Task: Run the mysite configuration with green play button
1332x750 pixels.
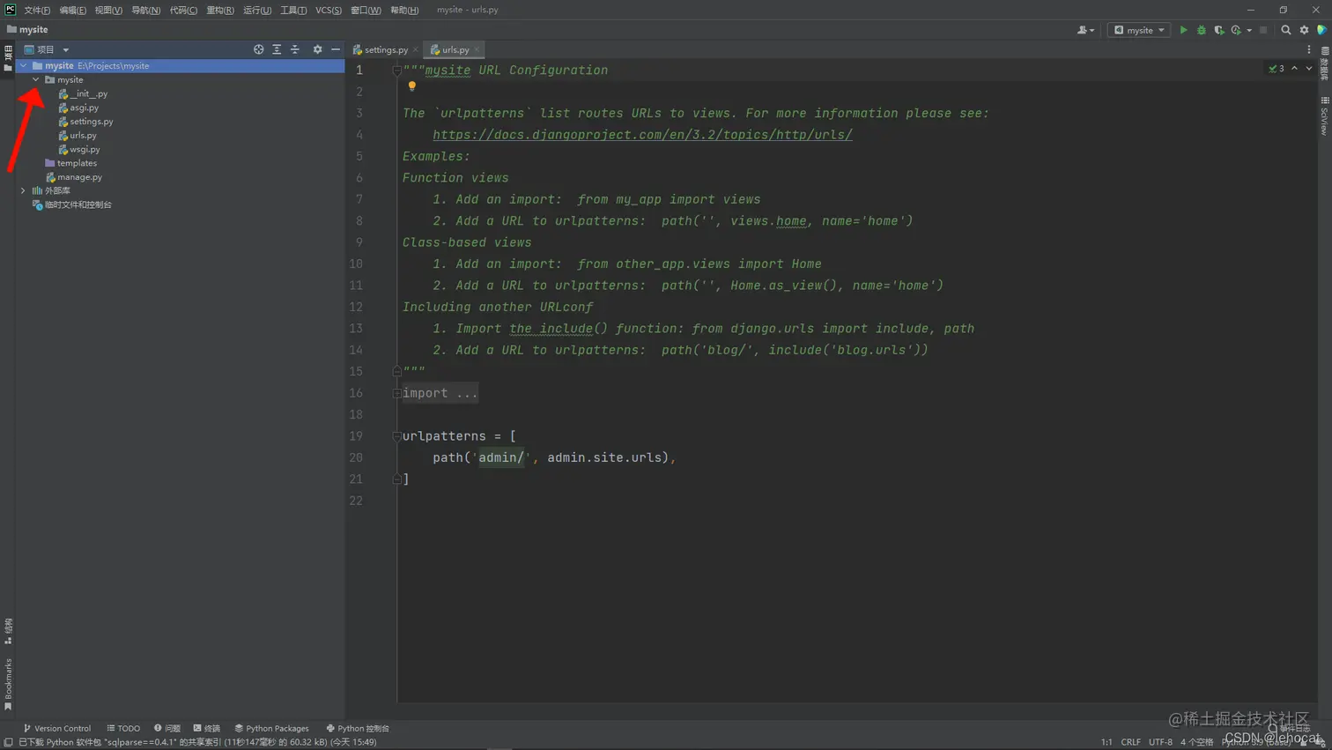Action: [1183, 30]
